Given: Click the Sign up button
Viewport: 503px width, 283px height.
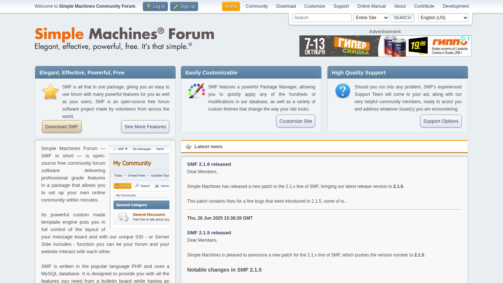Looking at the screenshot, I should point(184,6).
